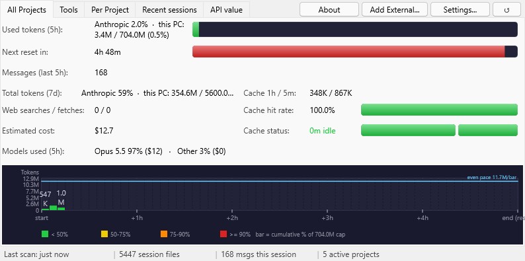Click the red next reset progress bar
The image size is (525, 261).
pyautogui.click(x=355, y=52)
